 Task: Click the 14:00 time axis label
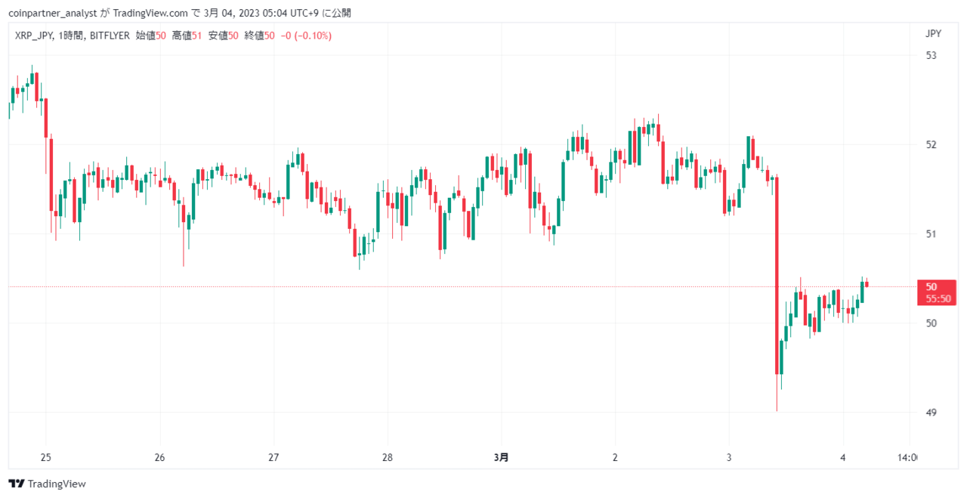(907, 457)
